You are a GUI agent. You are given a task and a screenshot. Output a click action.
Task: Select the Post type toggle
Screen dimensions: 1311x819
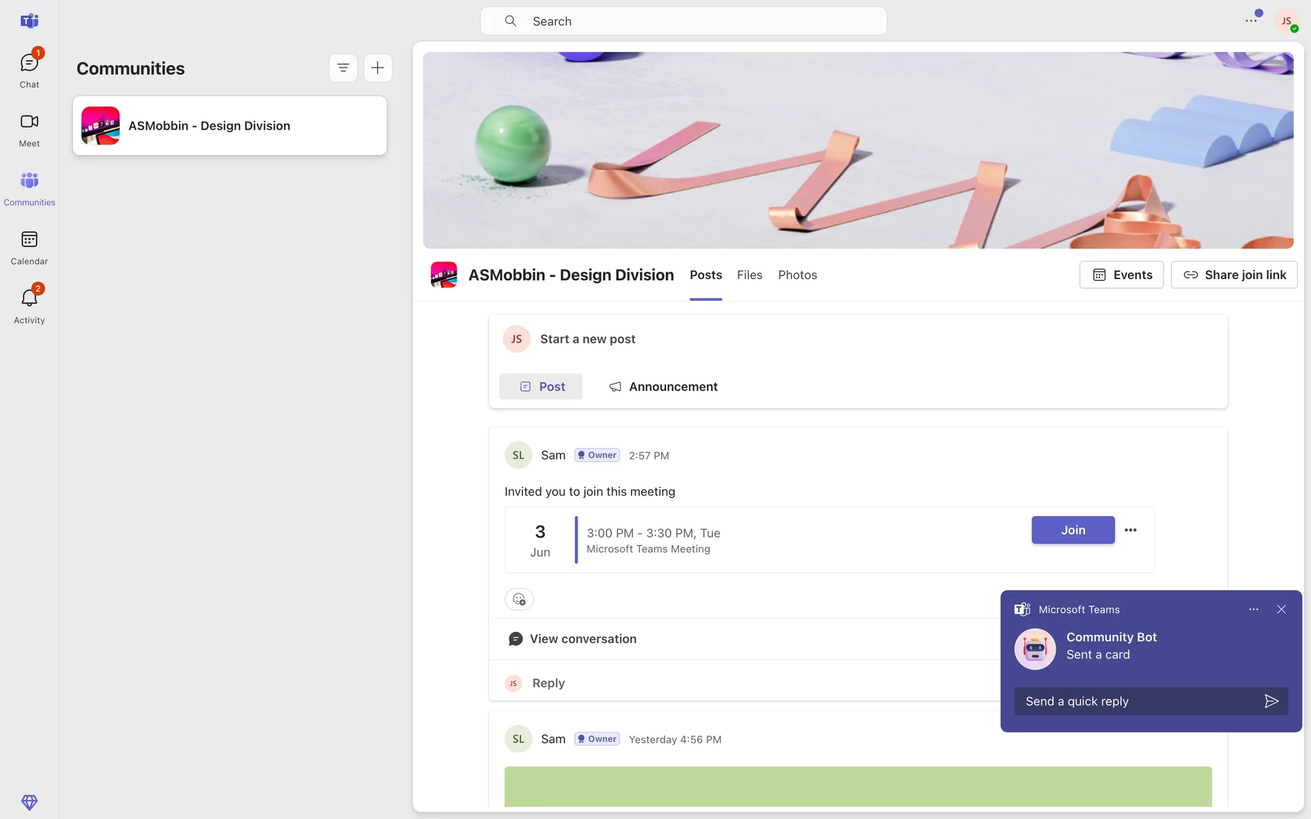(x=541, y=386)
